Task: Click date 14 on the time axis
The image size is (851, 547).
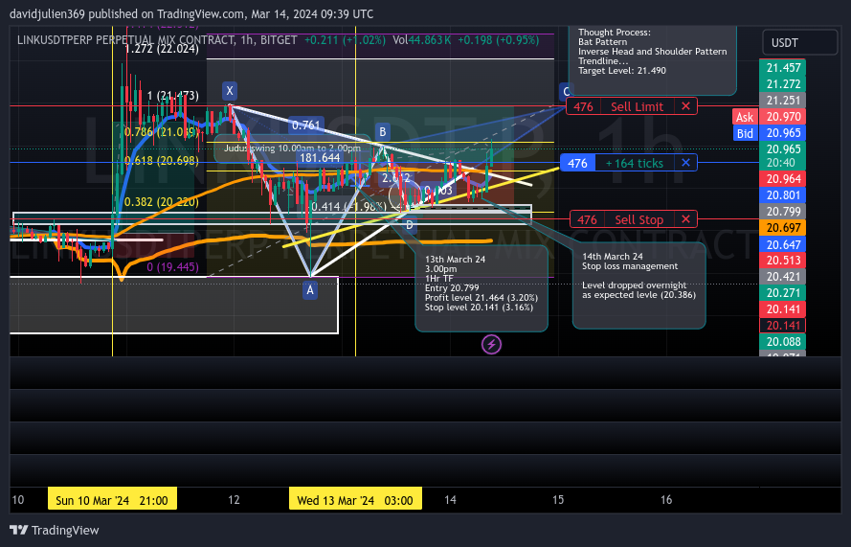Action: (x=450, y=500)
